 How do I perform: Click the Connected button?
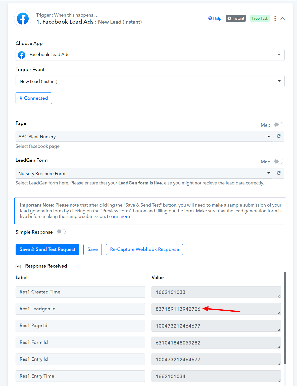pyautogui.click(x=34, y=98)
